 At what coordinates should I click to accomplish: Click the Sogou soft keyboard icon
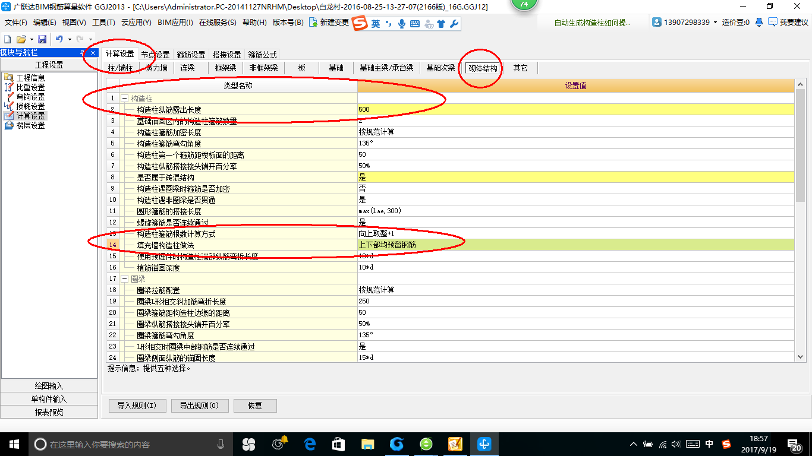[x=415, y=24]
